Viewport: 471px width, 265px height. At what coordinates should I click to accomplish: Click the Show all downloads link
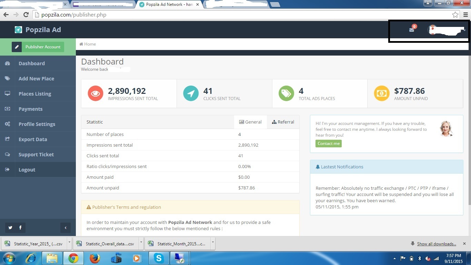tap(437, 244)
